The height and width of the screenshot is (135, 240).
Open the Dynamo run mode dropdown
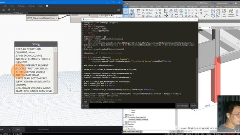[x=9, y=129]
